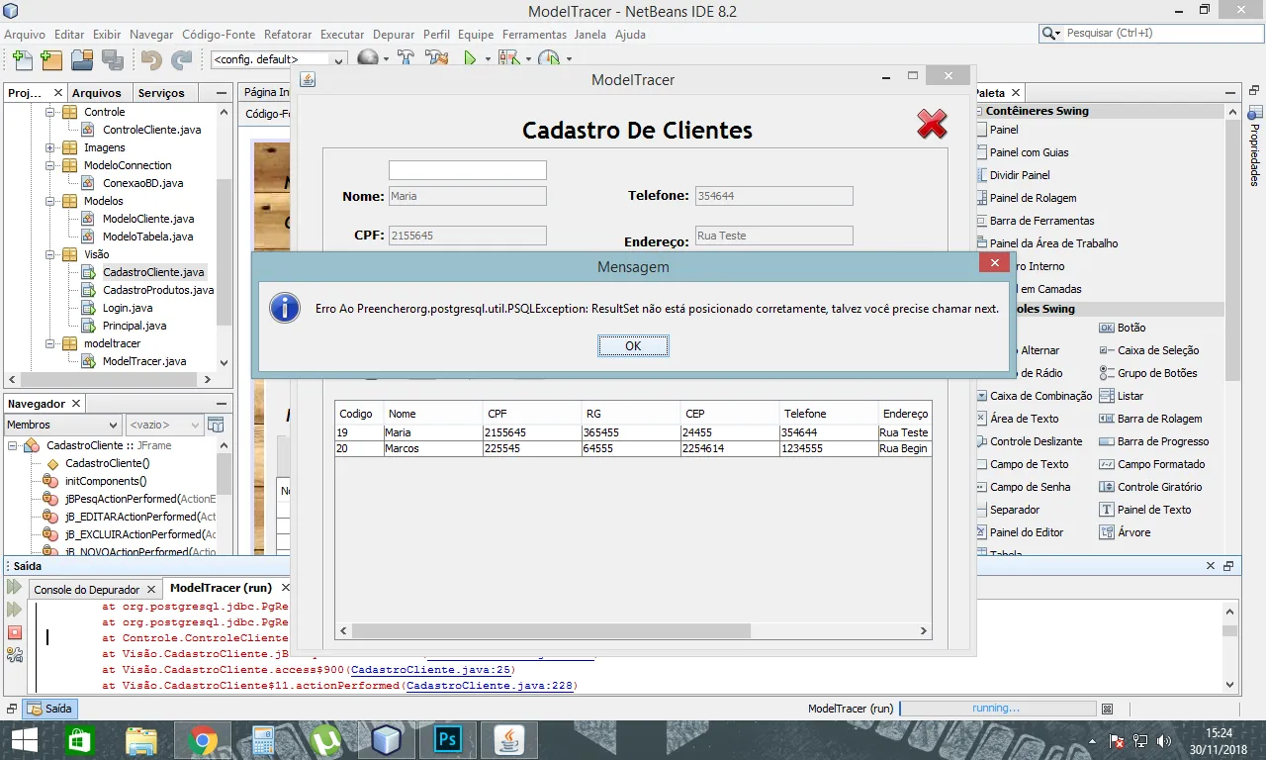Image resolution: width=1266 pixels, height=760 pixels.
Task: Click the Profile Project clock icon
Action: tap(549, 59)
